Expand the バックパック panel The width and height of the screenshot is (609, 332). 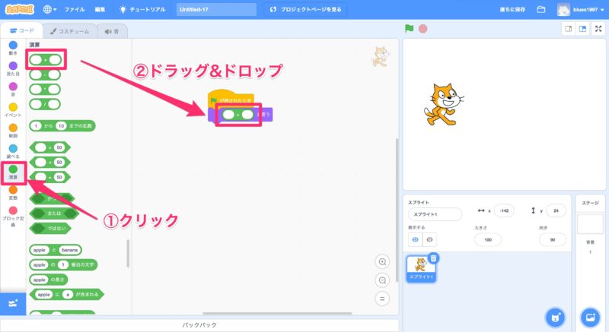tap(199, 324)
